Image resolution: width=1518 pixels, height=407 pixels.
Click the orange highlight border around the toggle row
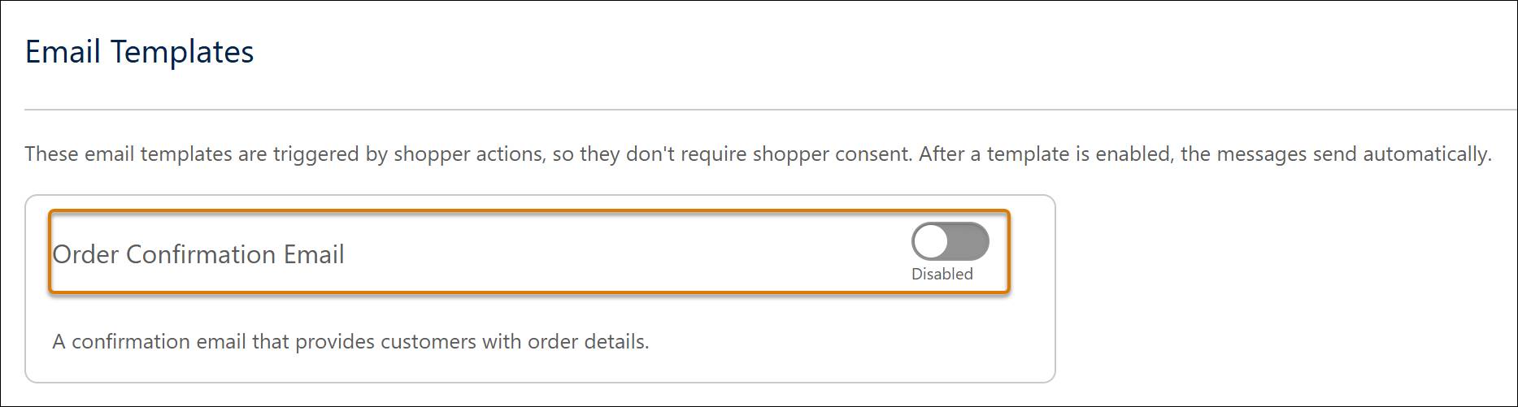click(x=528, y=211)
